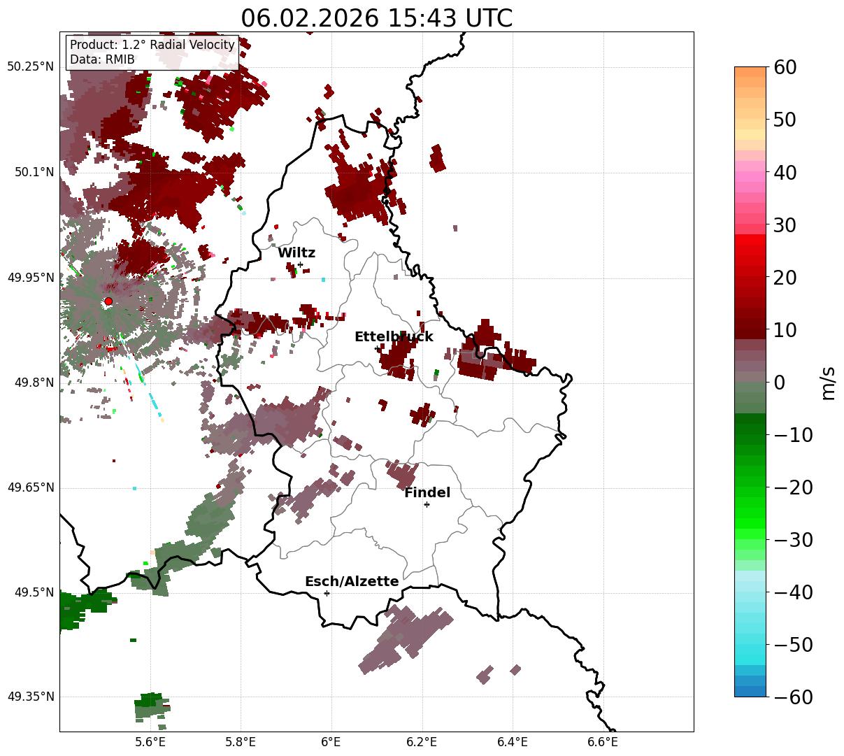Image resolution: width=844 pixels, height=756 pixels.
Task: Click the −60 tick label on colorbar
Action: [793, 697]
